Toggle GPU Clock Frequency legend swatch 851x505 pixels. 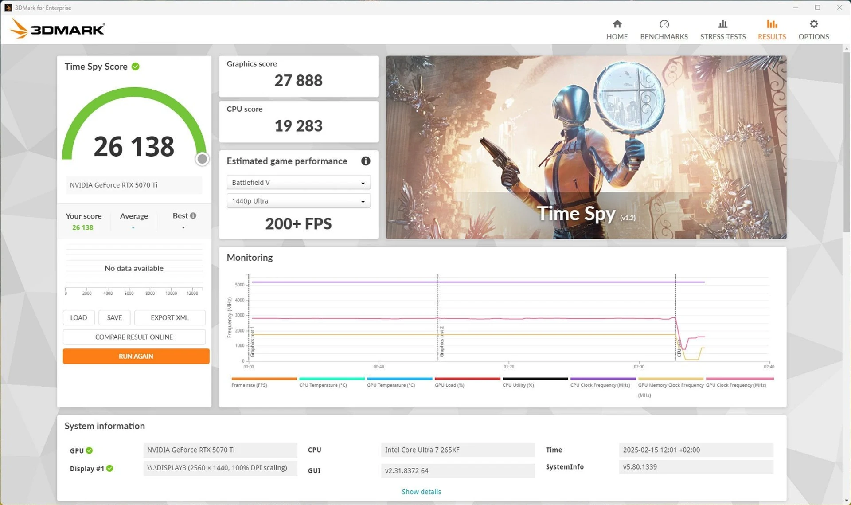tap(740, 379)
